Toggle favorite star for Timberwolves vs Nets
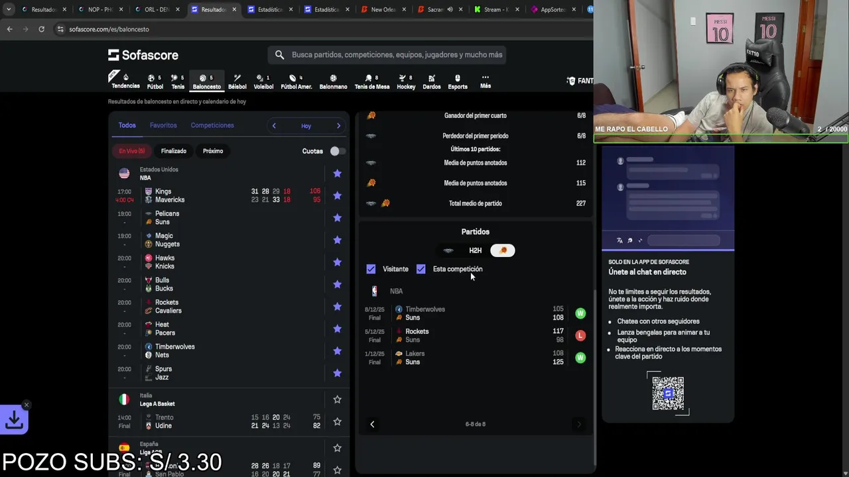 click(x=337, y=351)
